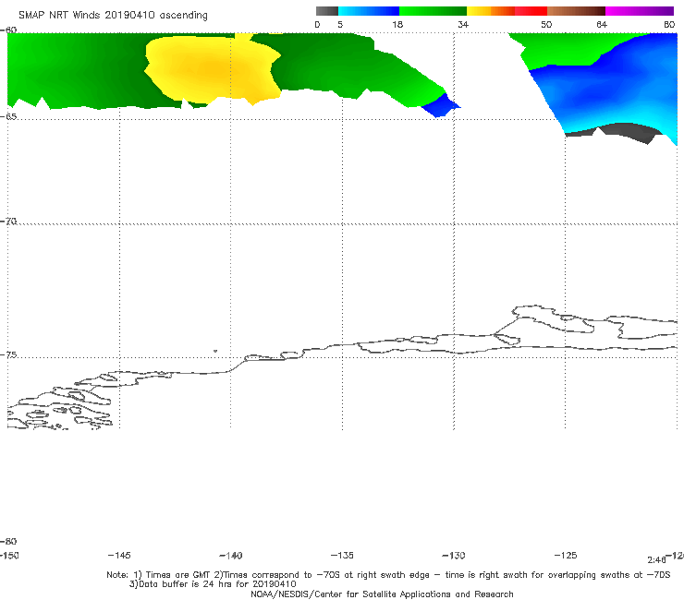This screenshot has height=600, width=684.
Task: Click the '18' label under the color bar
Action: 397,25
